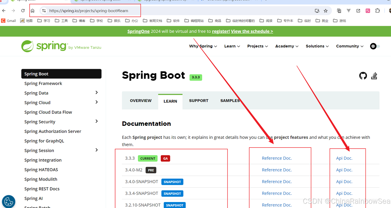The width and height of the screenshot is (391, 208).
Task: Click the Spring leaf logo
Action: tap(27, 46)
